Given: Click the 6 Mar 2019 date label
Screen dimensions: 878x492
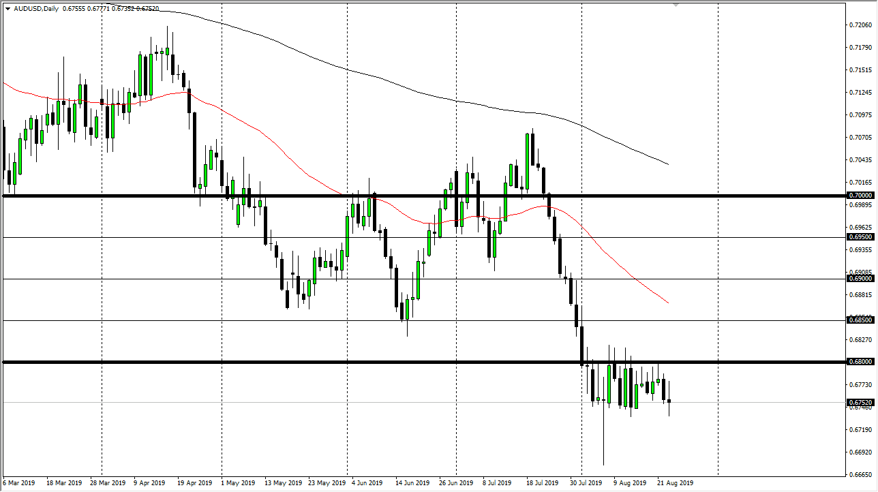Looking at the screenshot, I should [x=19, y=482].
